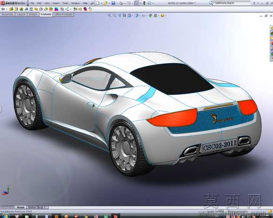Expand the Hide/Show Items dropdown arrow

click(146, 15)
